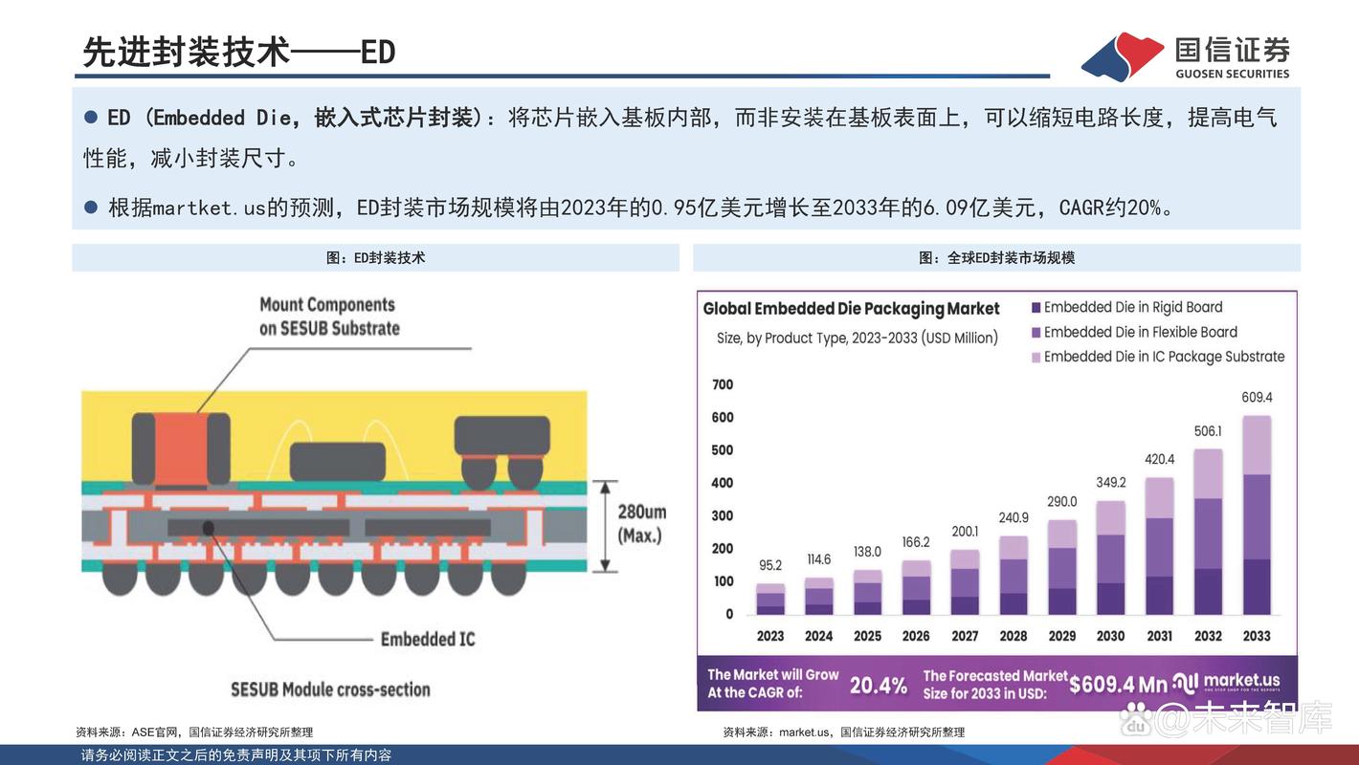Image resolution: width=1359 pixels, height=765 pixels.
Task: Click the blue bullet before 根据martket.us
Action: click(x=91, y=207)
